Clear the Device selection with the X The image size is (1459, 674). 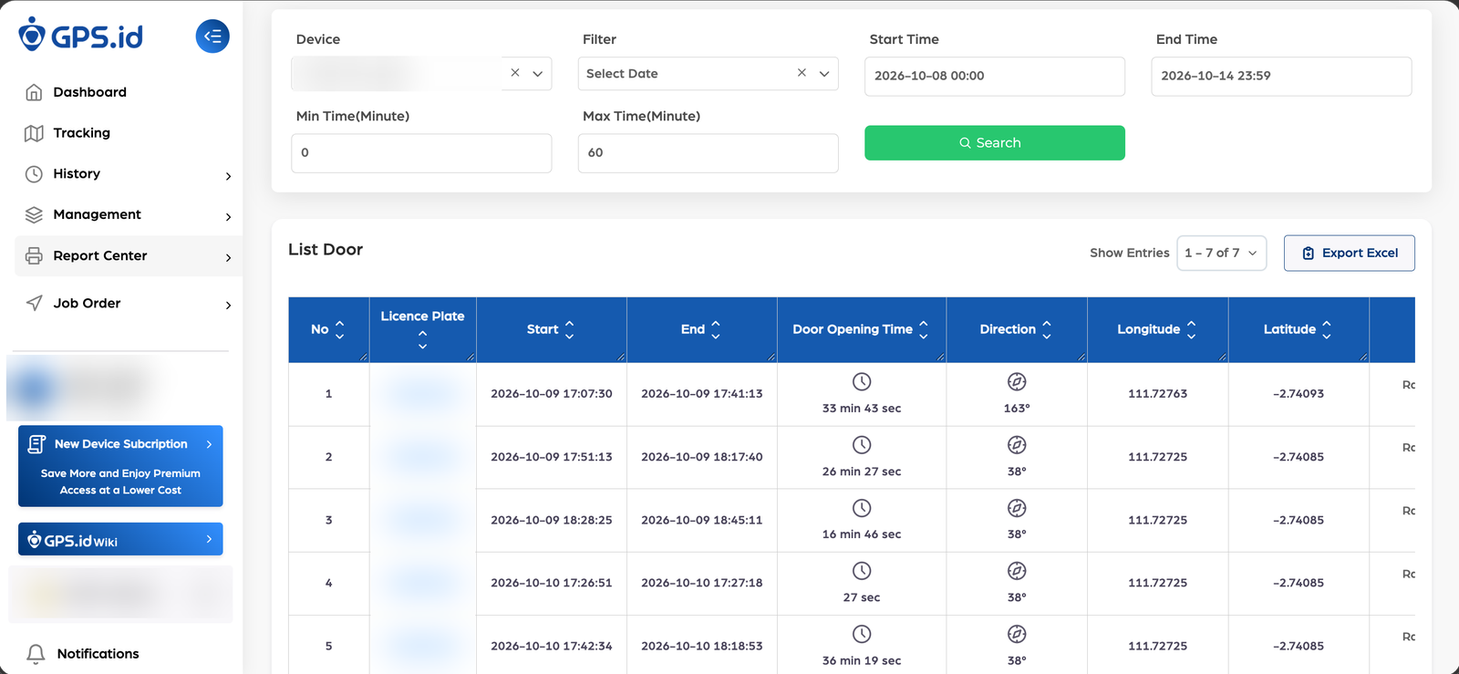pos(515,73)
